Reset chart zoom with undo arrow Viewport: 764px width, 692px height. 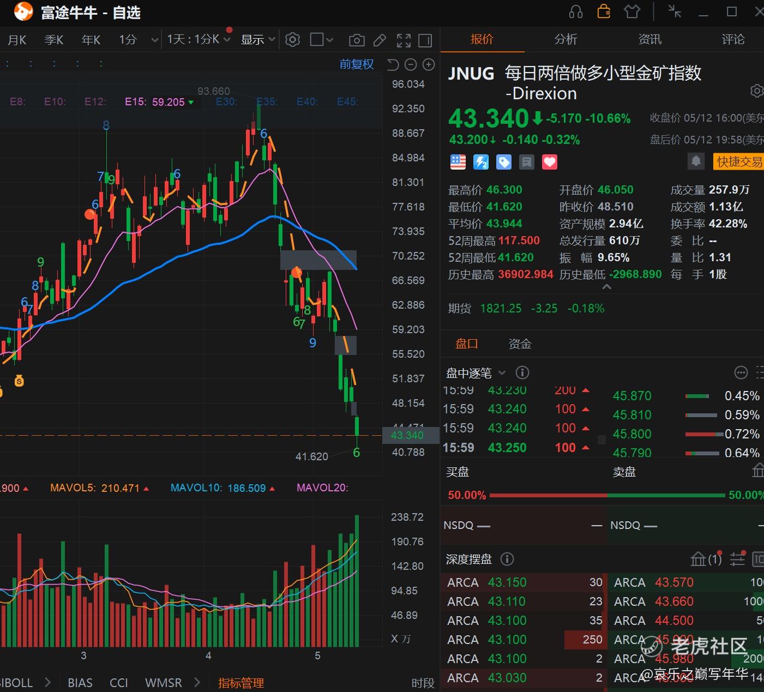point(393,65)
